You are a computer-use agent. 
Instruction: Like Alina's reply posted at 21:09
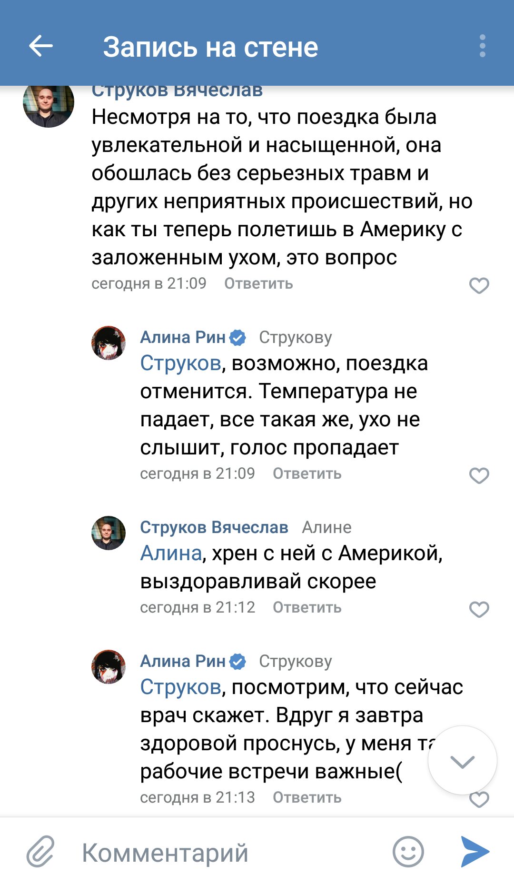479,475
